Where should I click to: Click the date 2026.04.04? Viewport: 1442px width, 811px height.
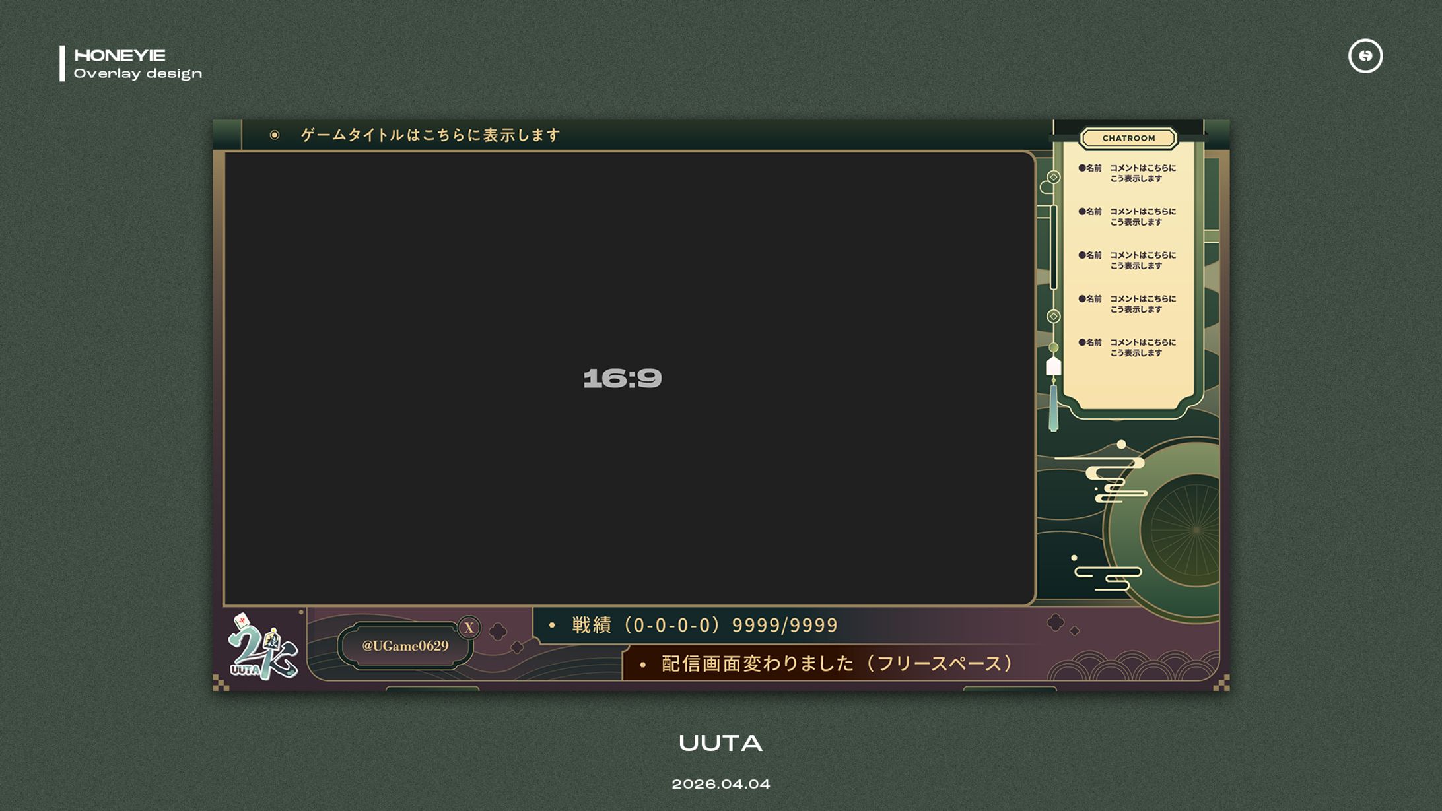721,784
